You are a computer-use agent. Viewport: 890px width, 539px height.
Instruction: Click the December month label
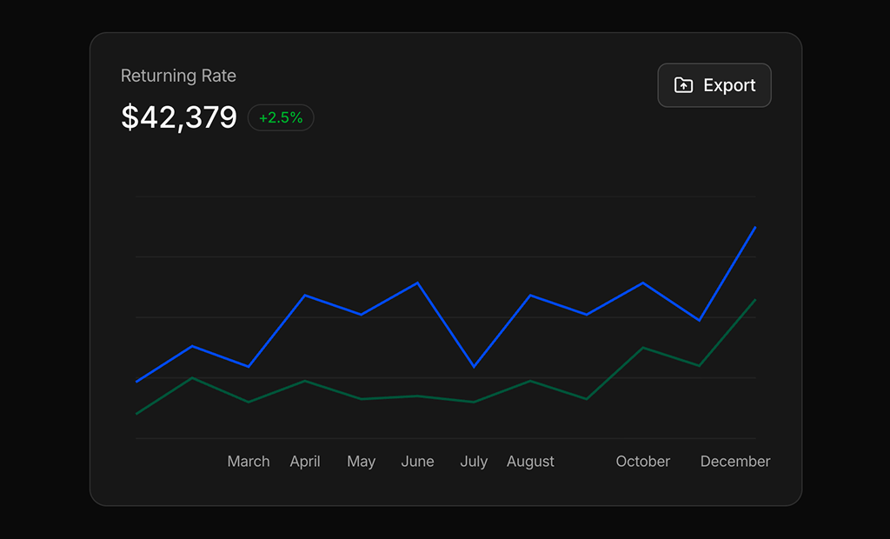pos(735,462)
